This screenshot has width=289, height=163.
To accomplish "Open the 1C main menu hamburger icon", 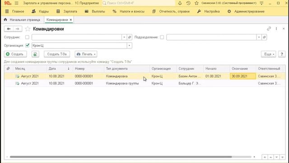I will (x=17, y=3).
